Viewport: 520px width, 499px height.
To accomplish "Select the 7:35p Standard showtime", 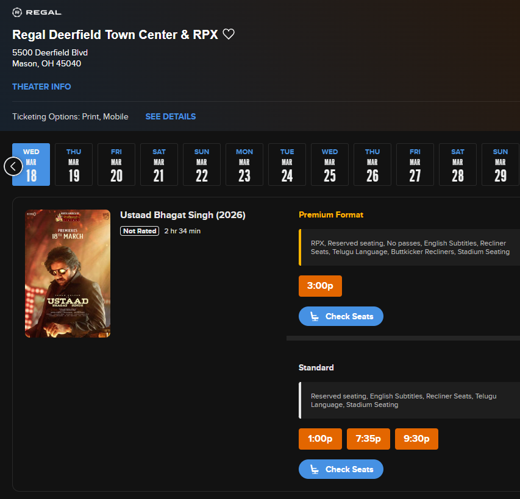I will [368, 439].
